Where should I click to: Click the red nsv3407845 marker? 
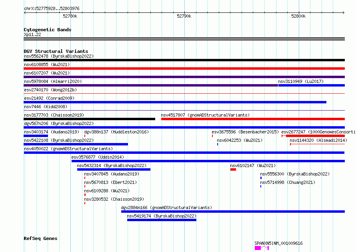[x=85, y=178]
